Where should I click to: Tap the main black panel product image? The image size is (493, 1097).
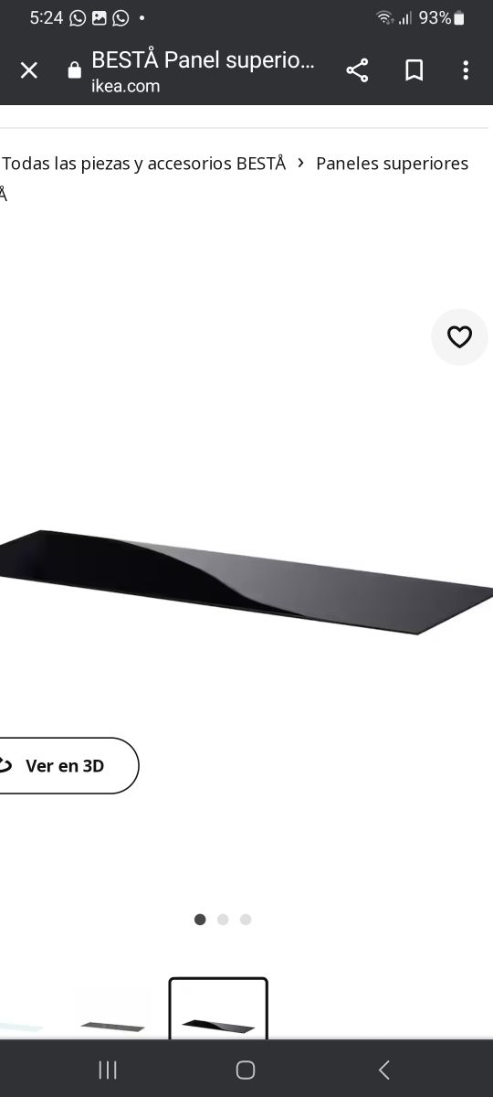[246, 582]
